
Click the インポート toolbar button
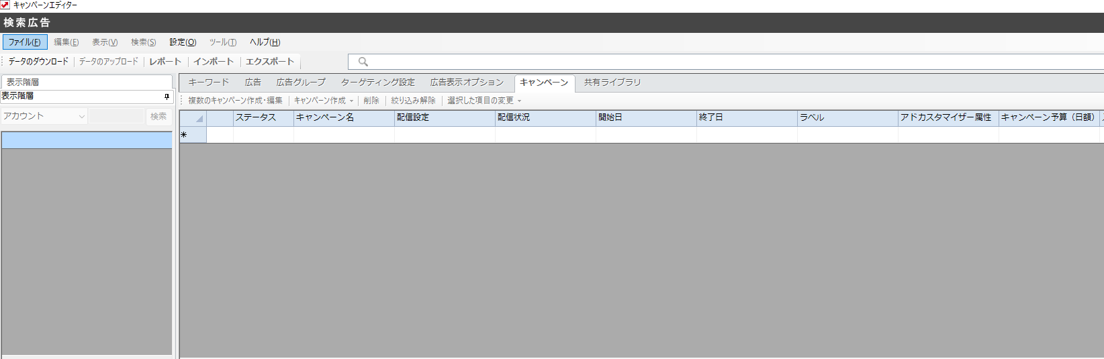pyautogui.click(x=214, y=62)
